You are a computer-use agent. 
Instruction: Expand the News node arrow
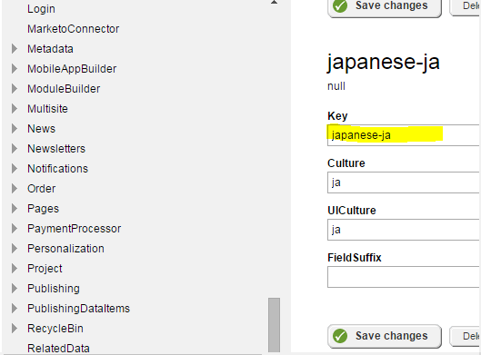click(x=15, y=129)
